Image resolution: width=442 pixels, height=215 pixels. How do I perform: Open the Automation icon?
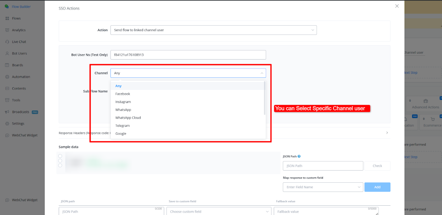point(7,77)
